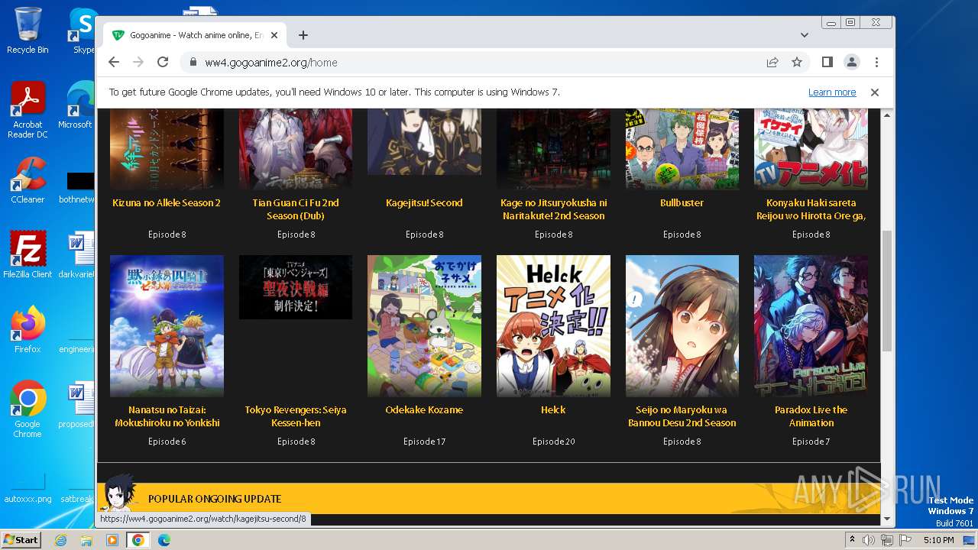The width and height of the screenshot is (978, 550).
Task: Open Konyaku Haki sareta Reijou title link
Action: pyautogui.click(x=811, y=209)
